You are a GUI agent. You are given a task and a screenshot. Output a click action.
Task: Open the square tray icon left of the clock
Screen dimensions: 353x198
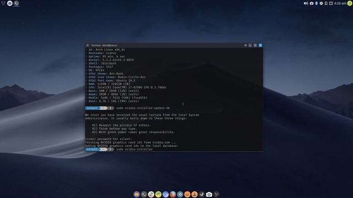331,3
